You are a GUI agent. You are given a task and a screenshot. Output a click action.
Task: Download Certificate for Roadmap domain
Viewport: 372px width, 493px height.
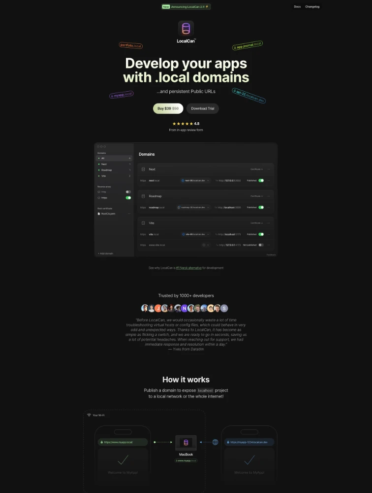256,196
